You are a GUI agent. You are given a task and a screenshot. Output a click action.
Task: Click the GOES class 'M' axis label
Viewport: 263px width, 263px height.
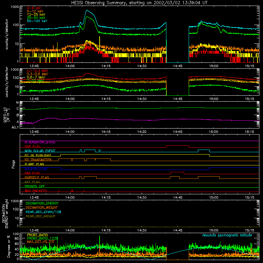[x=17, y=103]
